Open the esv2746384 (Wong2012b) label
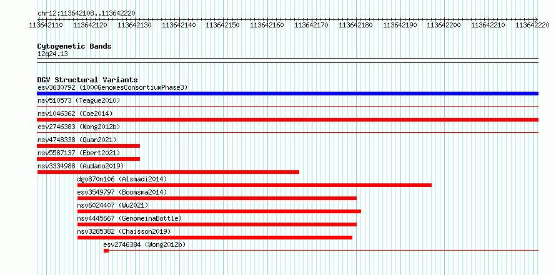Viewport: 556px width, 275px height. pos(145,244)
